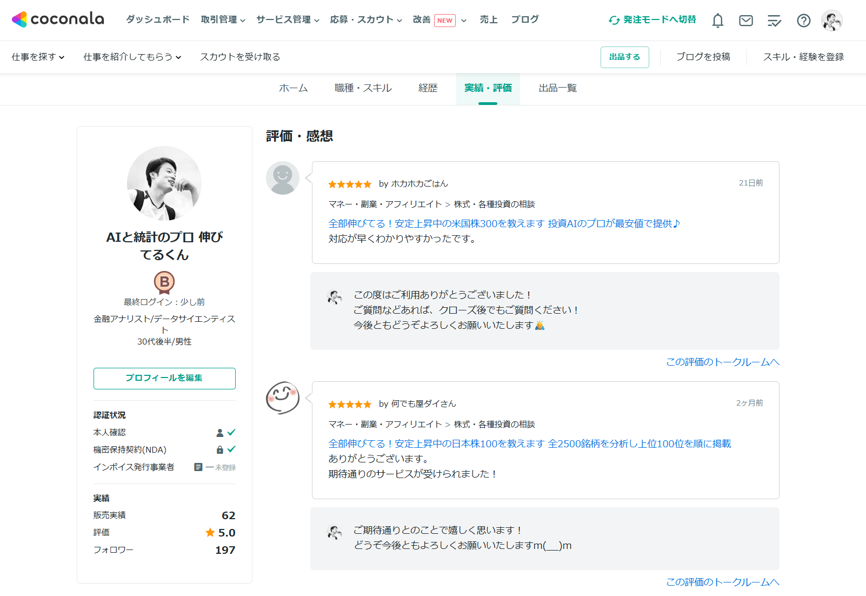Open この評価のトークルームへ link
866x596 pixels.
tap(722, 361)
